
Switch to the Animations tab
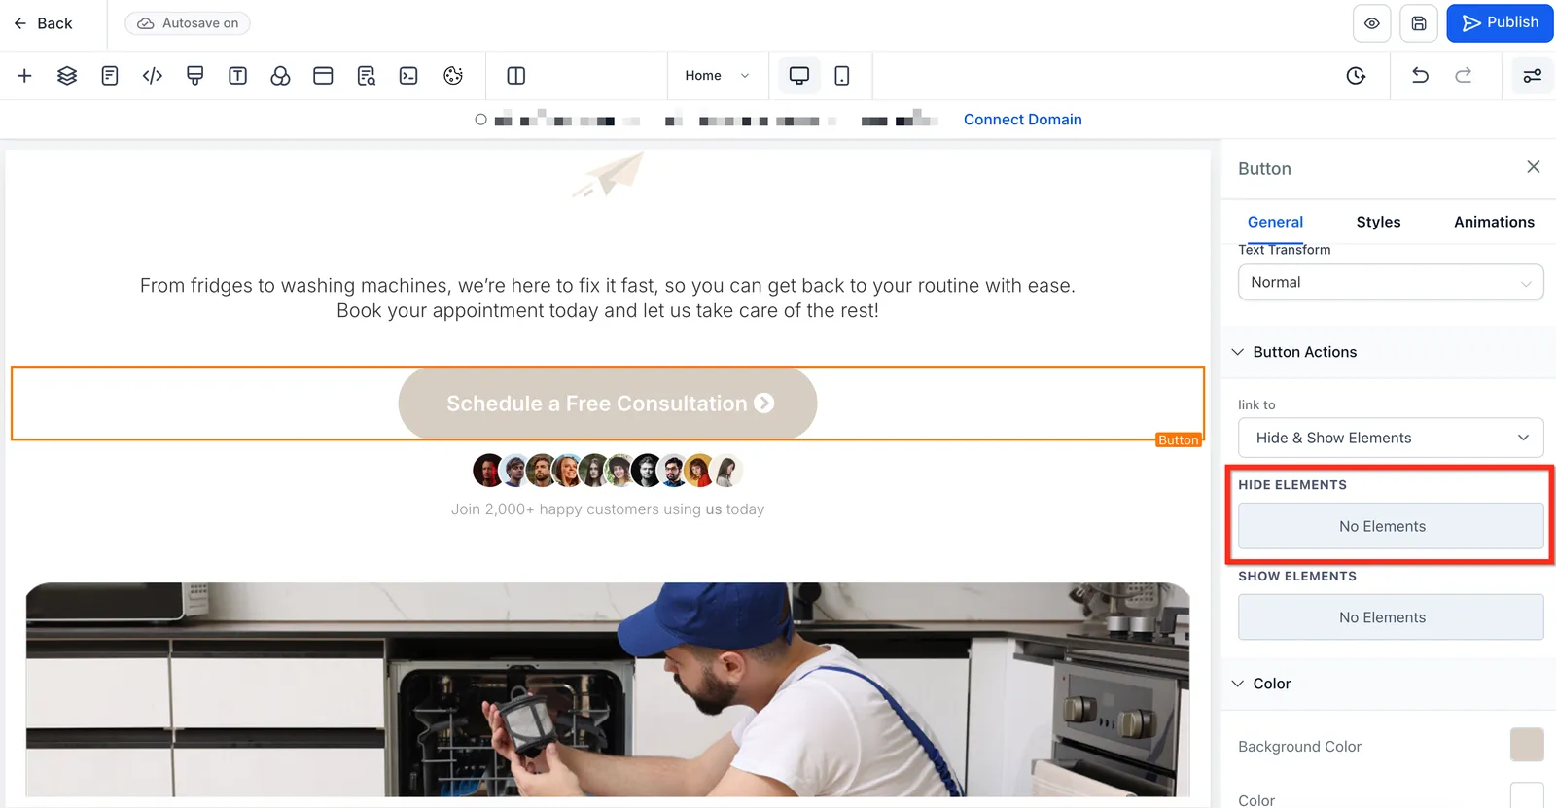[1494, 222]
